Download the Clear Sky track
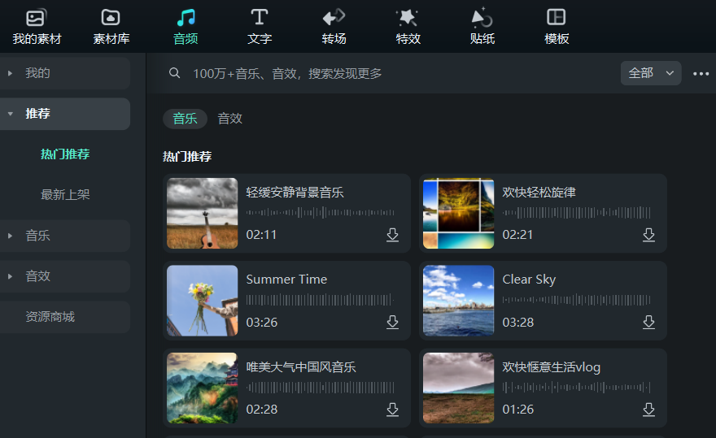Viewport: 716px width, 438px height. (649, 322)
